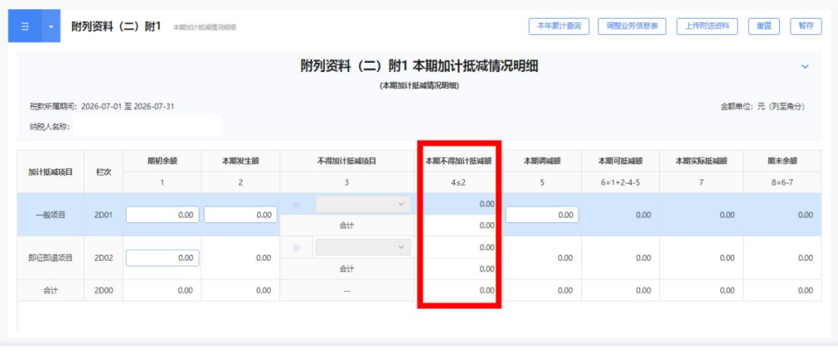The height and width of the screenshot is (353, 838).
Task: Open 调整业务信息表
Action: pyautogui.click(x=632, y=26)
